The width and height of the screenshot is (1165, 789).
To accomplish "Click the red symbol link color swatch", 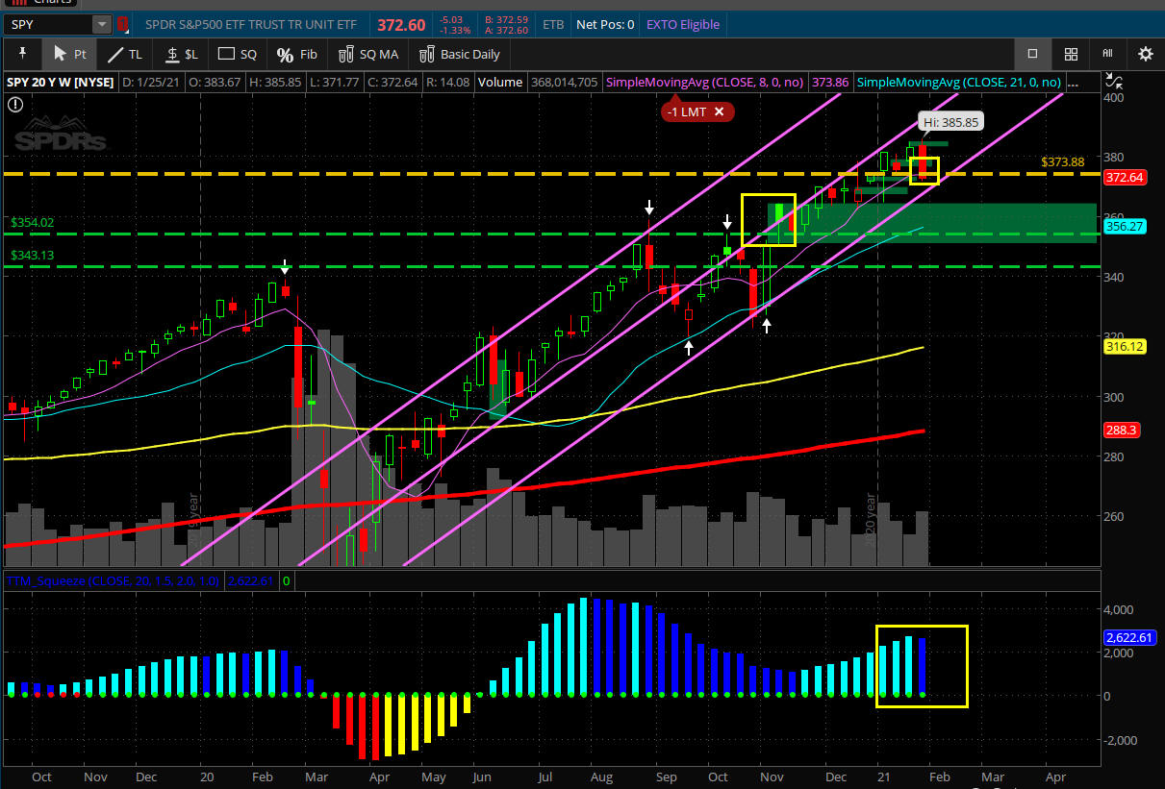I will (x=123, y=24).
